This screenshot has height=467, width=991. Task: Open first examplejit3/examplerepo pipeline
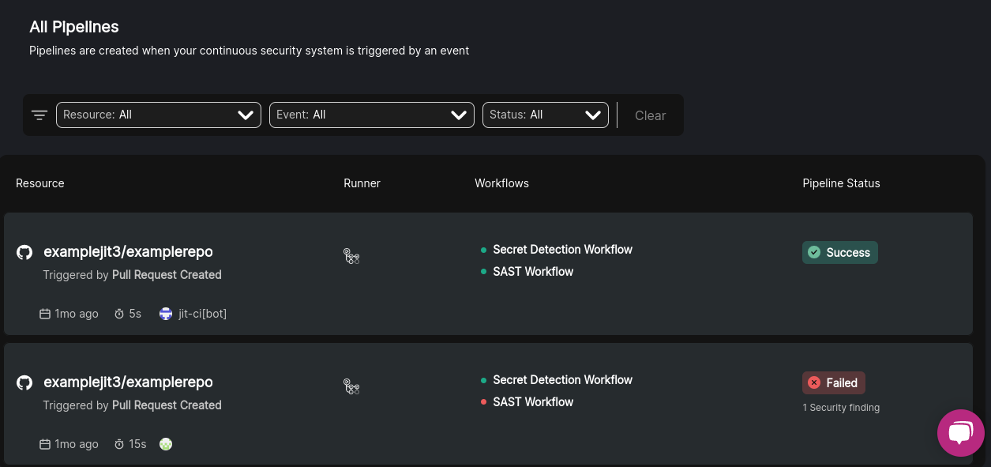pyautogui.click(x=128, y=252)
